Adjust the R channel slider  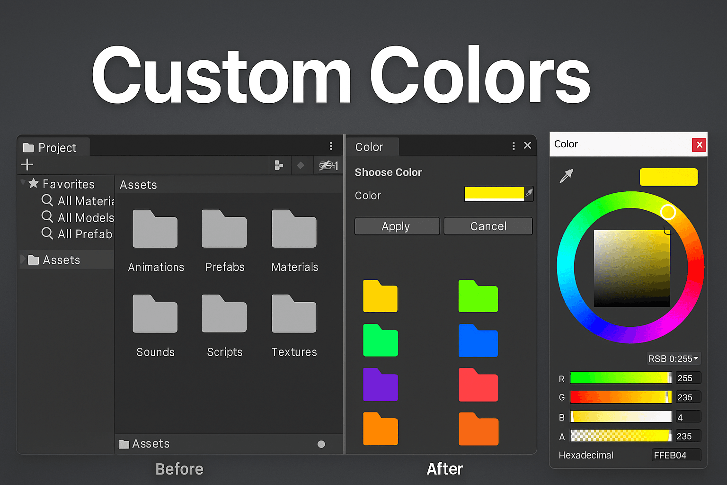(x=621, y=377)
